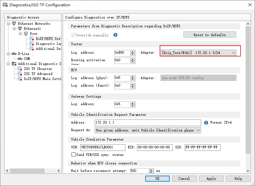Screen dimensions: 255x186
Task: Click the window title bar application icon
Action: pos(5,5)
